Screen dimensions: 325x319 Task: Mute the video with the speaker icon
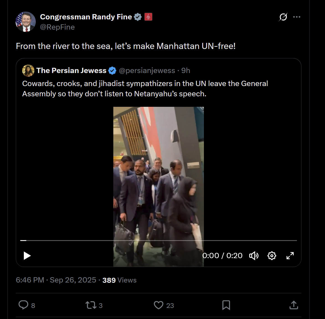pyautogui.click(x=254, y=256)
